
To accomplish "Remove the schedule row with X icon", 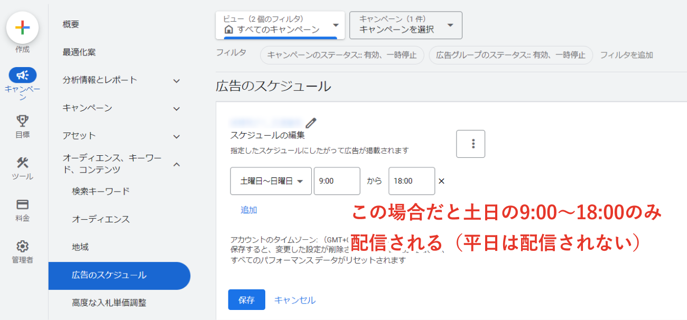I will 442,181.
